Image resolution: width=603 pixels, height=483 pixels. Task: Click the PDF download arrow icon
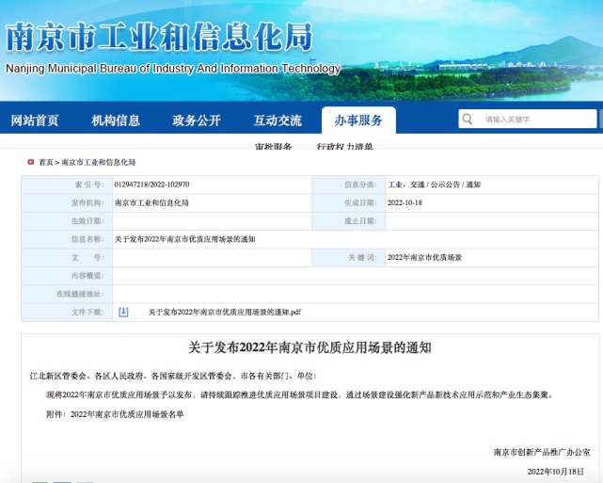coord(123,312)
